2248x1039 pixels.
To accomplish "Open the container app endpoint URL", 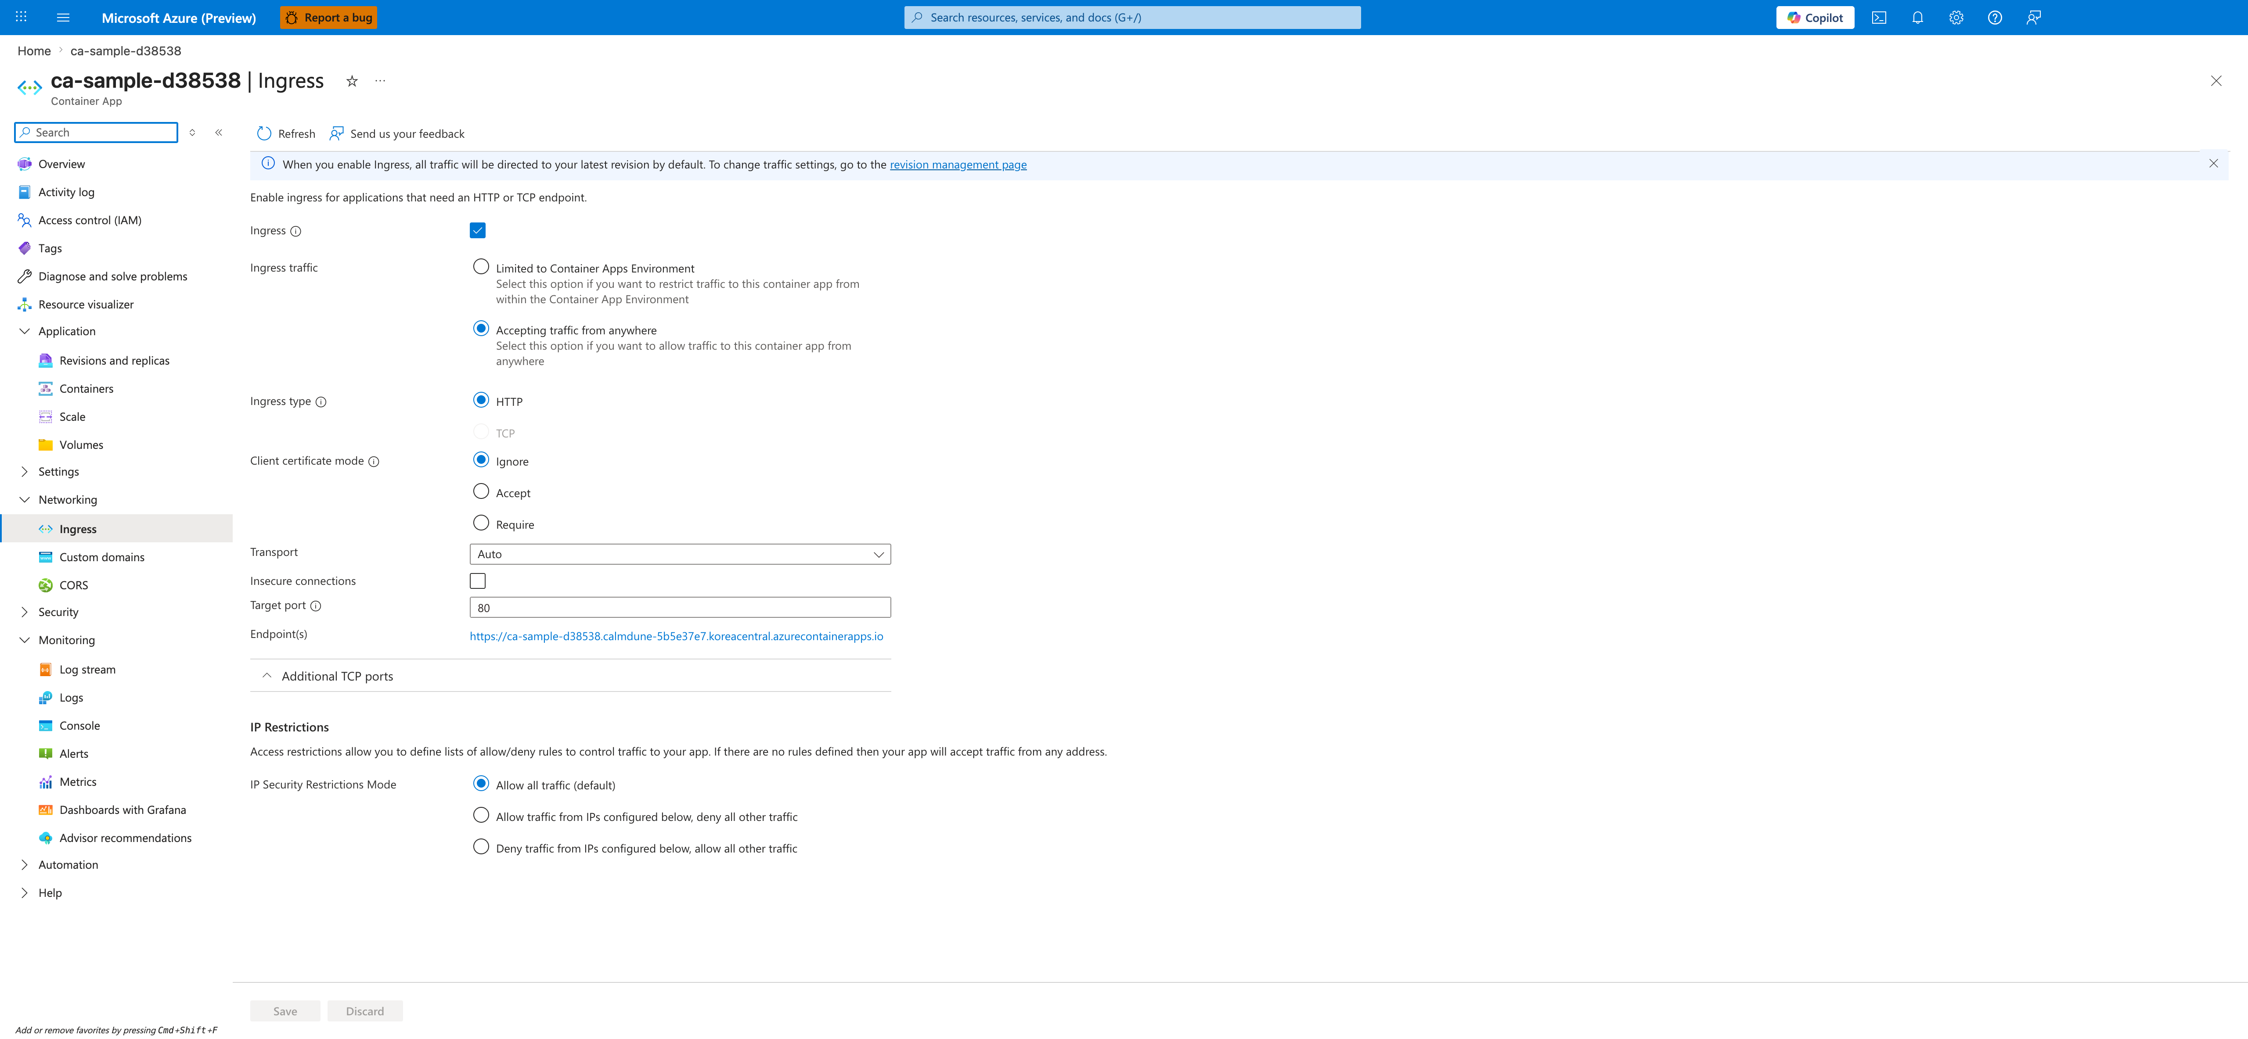I will (x=676, y=637).
